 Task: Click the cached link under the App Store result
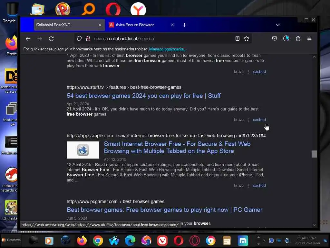(x=259, y=186)
